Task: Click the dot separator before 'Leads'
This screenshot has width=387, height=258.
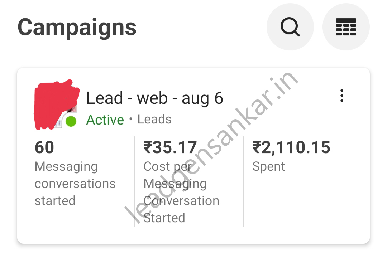Action: (131, 118)
